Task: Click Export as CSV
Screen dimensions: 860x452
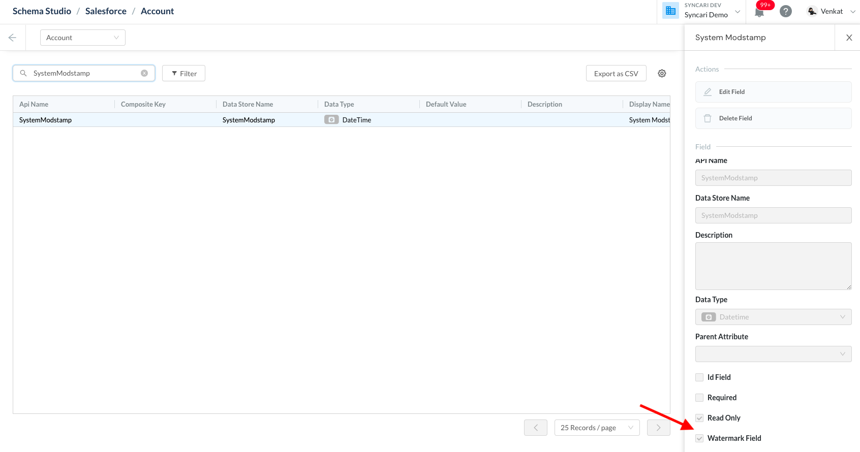Action: click(616, 73)
